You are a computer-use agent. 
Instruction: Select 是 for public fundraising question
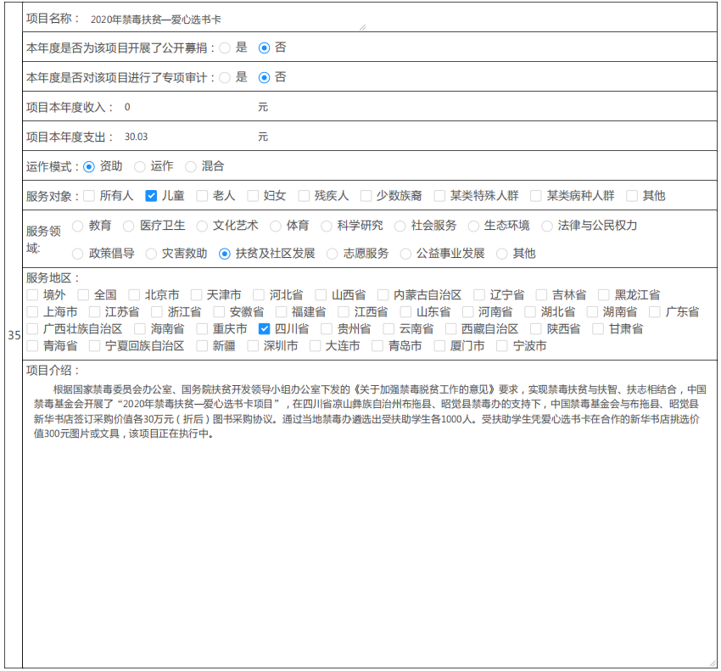[225, 48]
